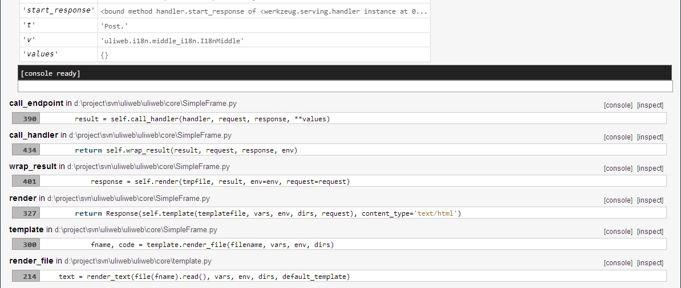Inspect the render_file frame
This screenshot has height=288, width=681.
650,263
